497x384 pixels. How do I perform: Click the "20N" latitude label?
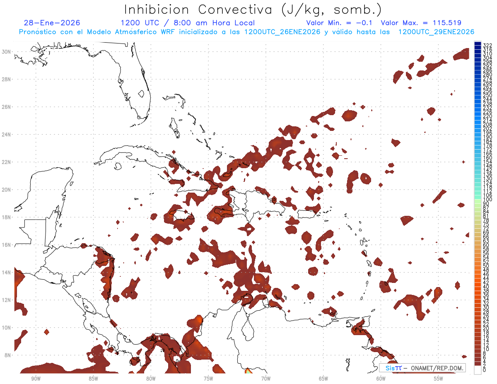pos(7,189)
